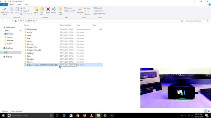Select the begonia_images folder row
The height and width of the screenshot is (118, 211).
[x=63, y=65]
